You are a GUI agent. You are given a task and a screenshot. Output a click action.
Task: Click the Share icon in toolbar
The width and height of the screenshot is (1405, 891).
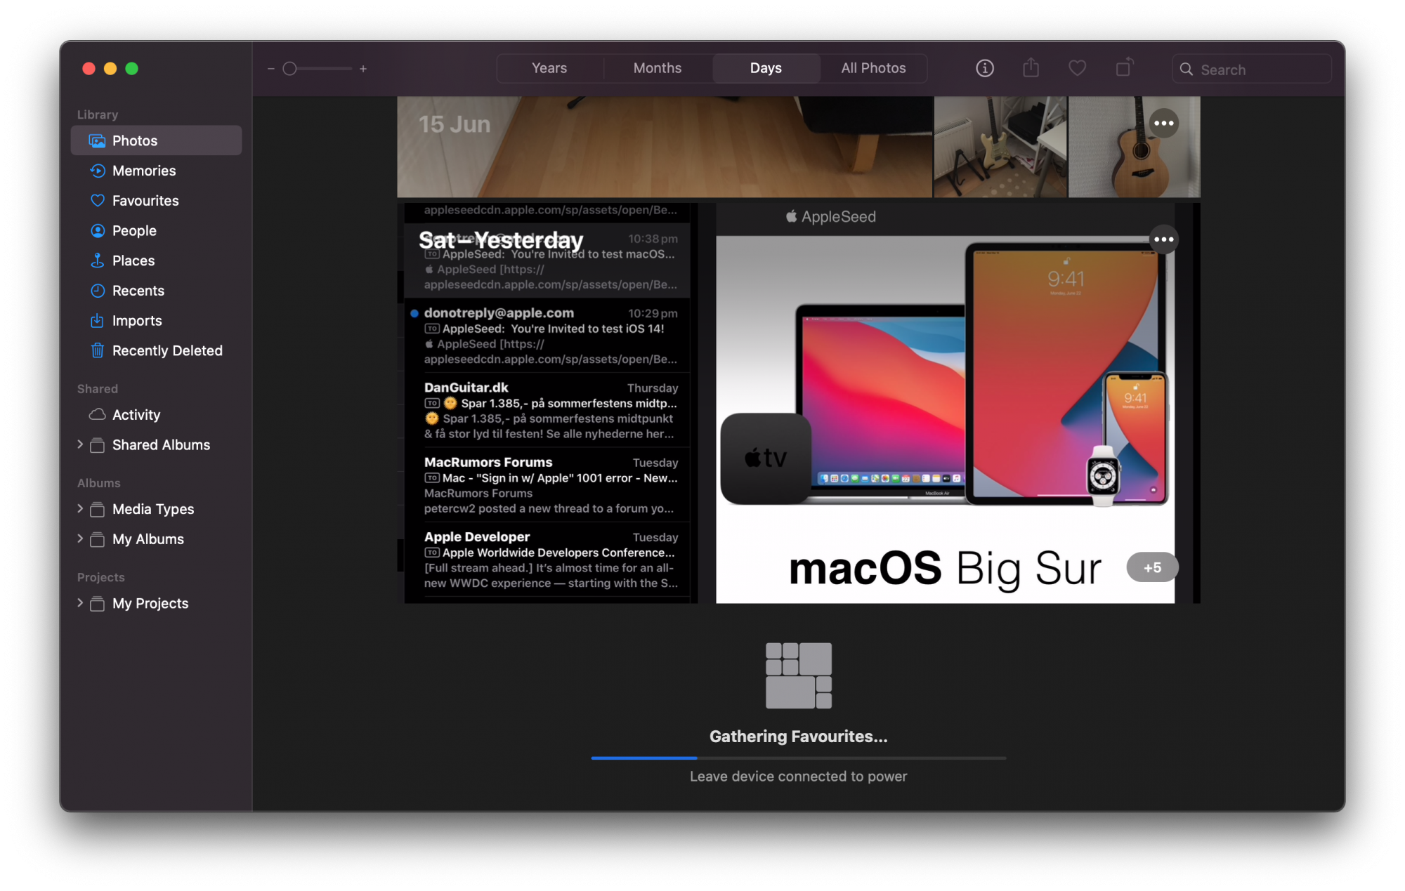pos(1031,68)
